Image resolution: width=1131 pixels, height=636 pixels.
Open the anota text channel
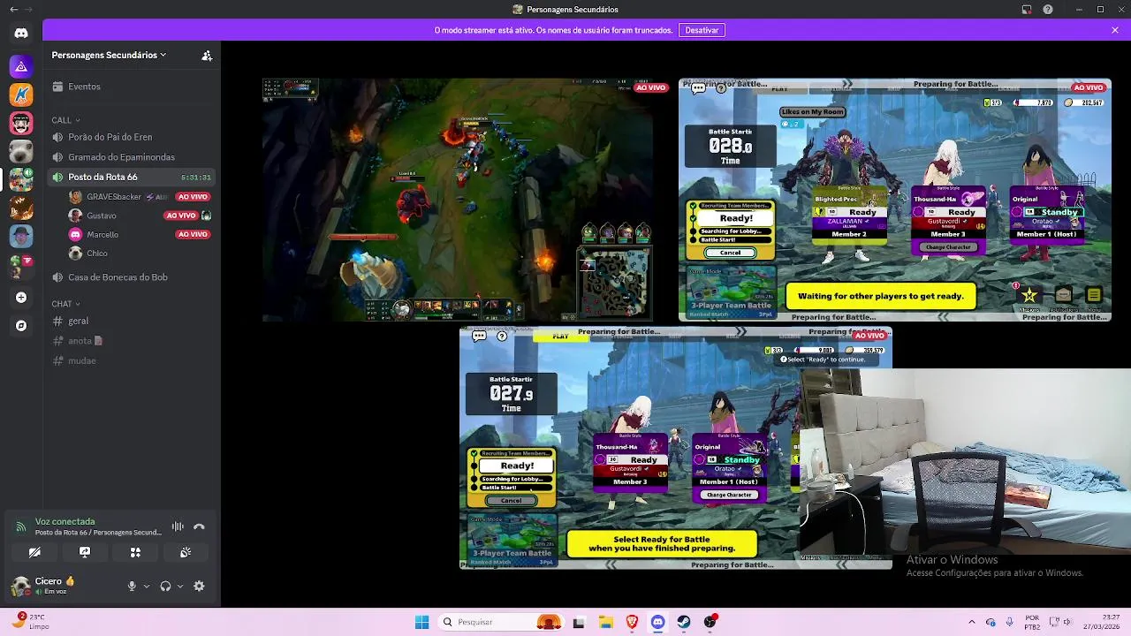pyautogui.click(x=132, y=341)
